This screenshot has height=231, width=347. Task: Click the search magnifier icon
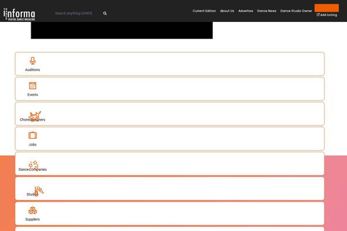click(x=105, y=13)
